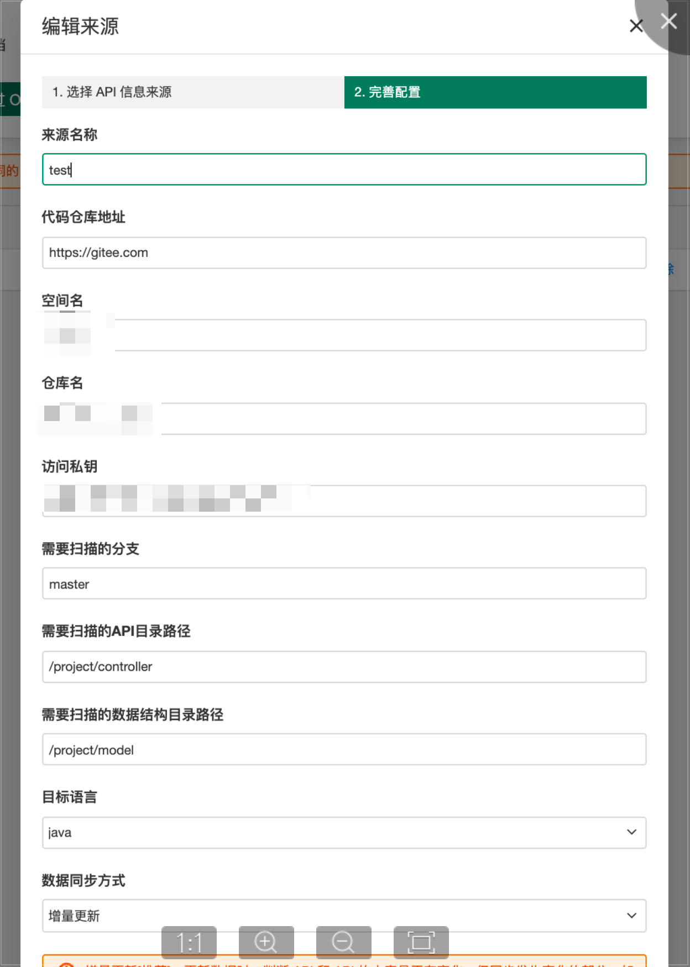Zoom in with the magnifier plus icon
This screenshot has width=690, height=967.
pos(266,942)
